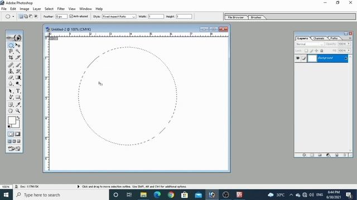This screenshot has width=357, height=200.
Task: Switch to the Paths tab
Action: click(x=334, y=38)
